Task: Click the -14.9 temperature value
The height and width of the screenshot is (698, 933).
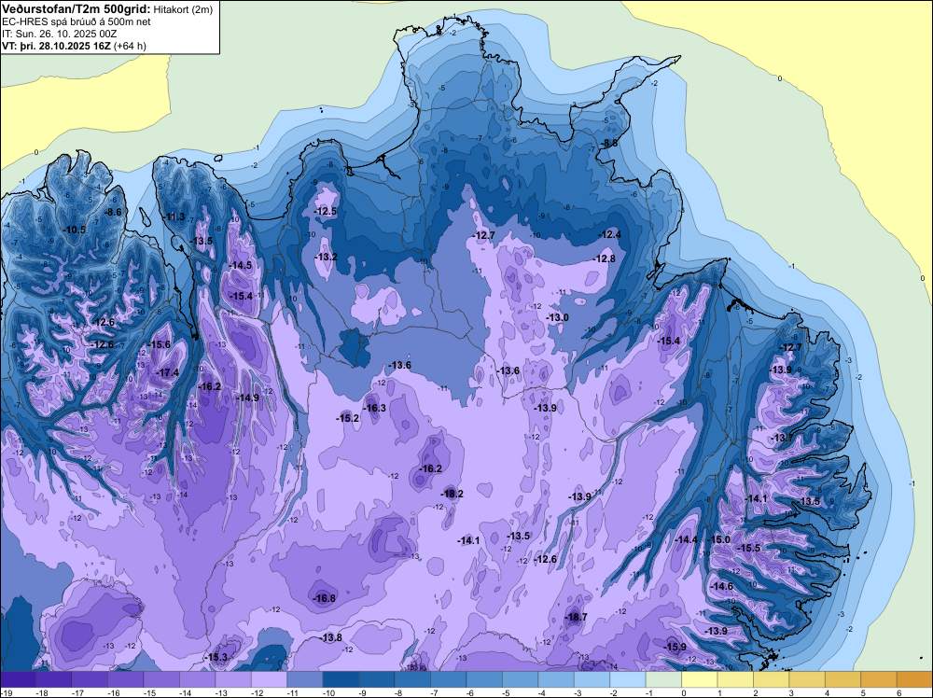Action: 248,398
